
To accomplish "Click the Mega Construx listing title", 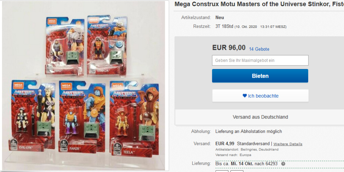I will point(259,4).
